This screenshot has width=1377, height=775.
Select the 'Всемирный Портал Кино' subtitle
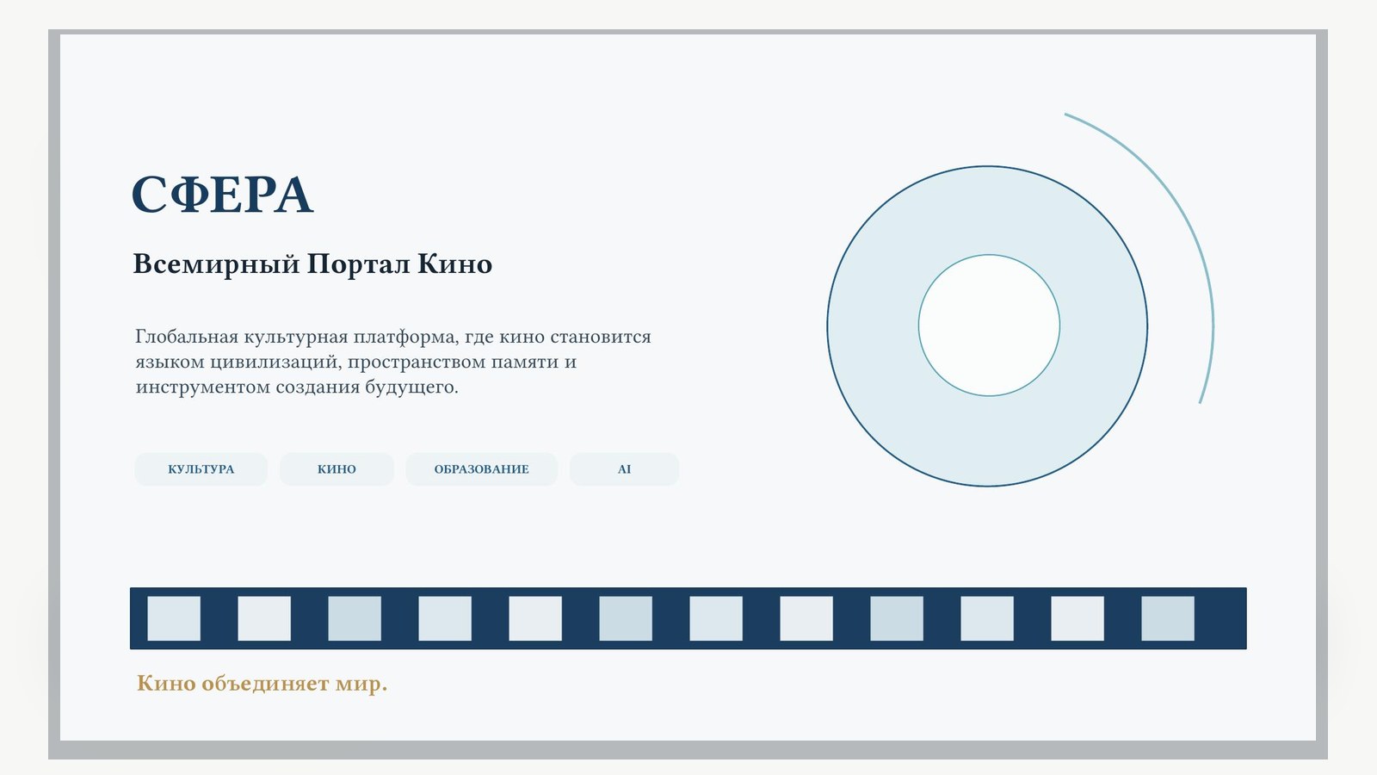[312, 263]
